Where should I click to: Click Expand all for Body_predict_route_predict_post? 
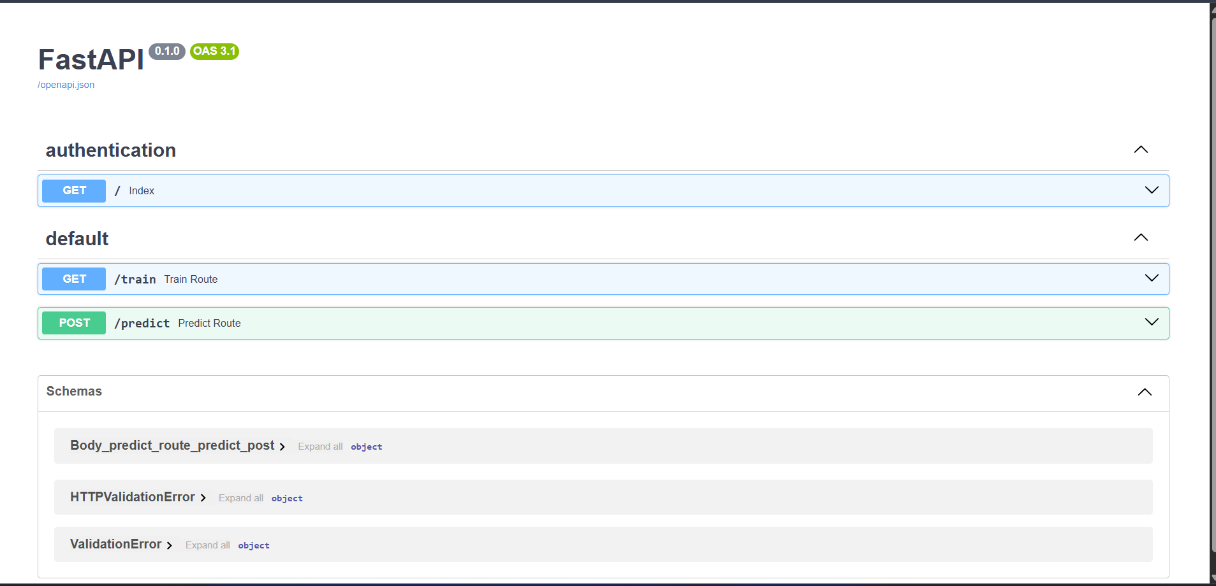[320, 447]
